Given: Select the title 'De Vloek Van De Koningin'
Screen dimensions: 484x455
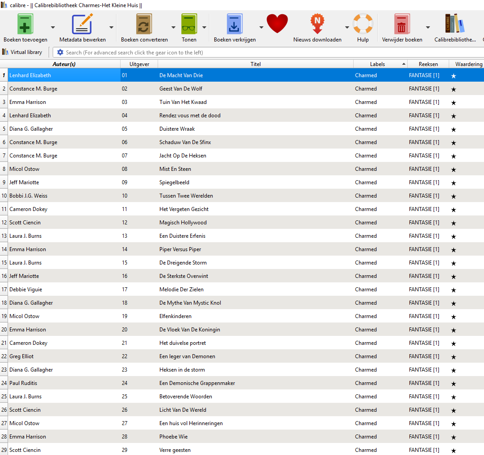Looking at the screenshot, I should 190,330.
